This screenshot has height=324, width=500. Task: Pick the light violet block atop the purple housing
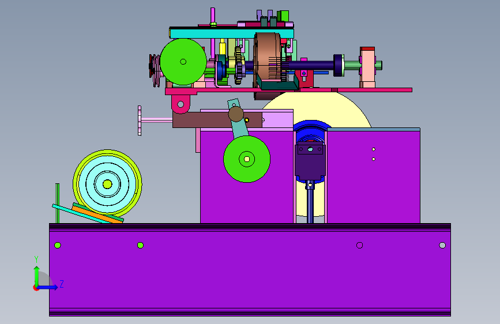click(277, 119)
